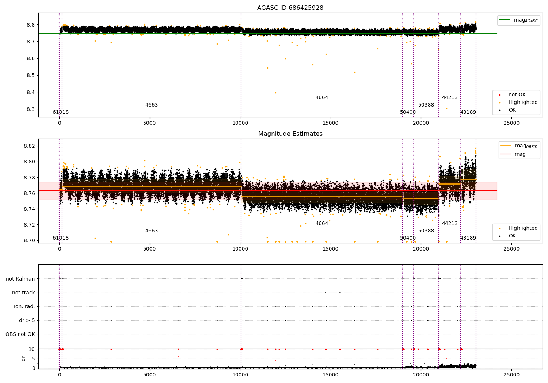
Task: Select the mag OBSID legend entry
Action: (x=519, y=146)
